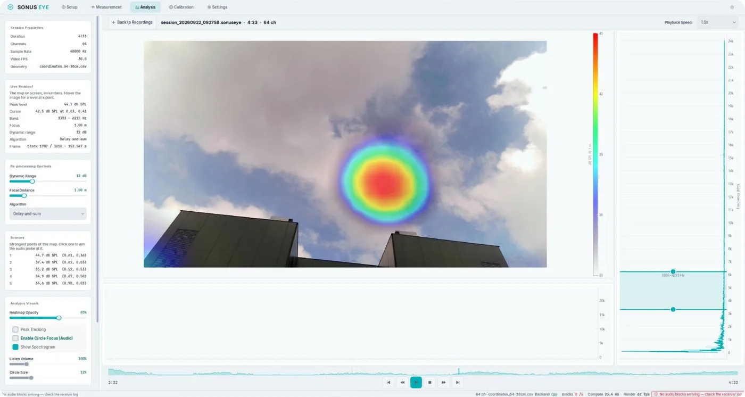The image size is (745, 397).
Task: Skip to end of the recording
Action: 458,382
